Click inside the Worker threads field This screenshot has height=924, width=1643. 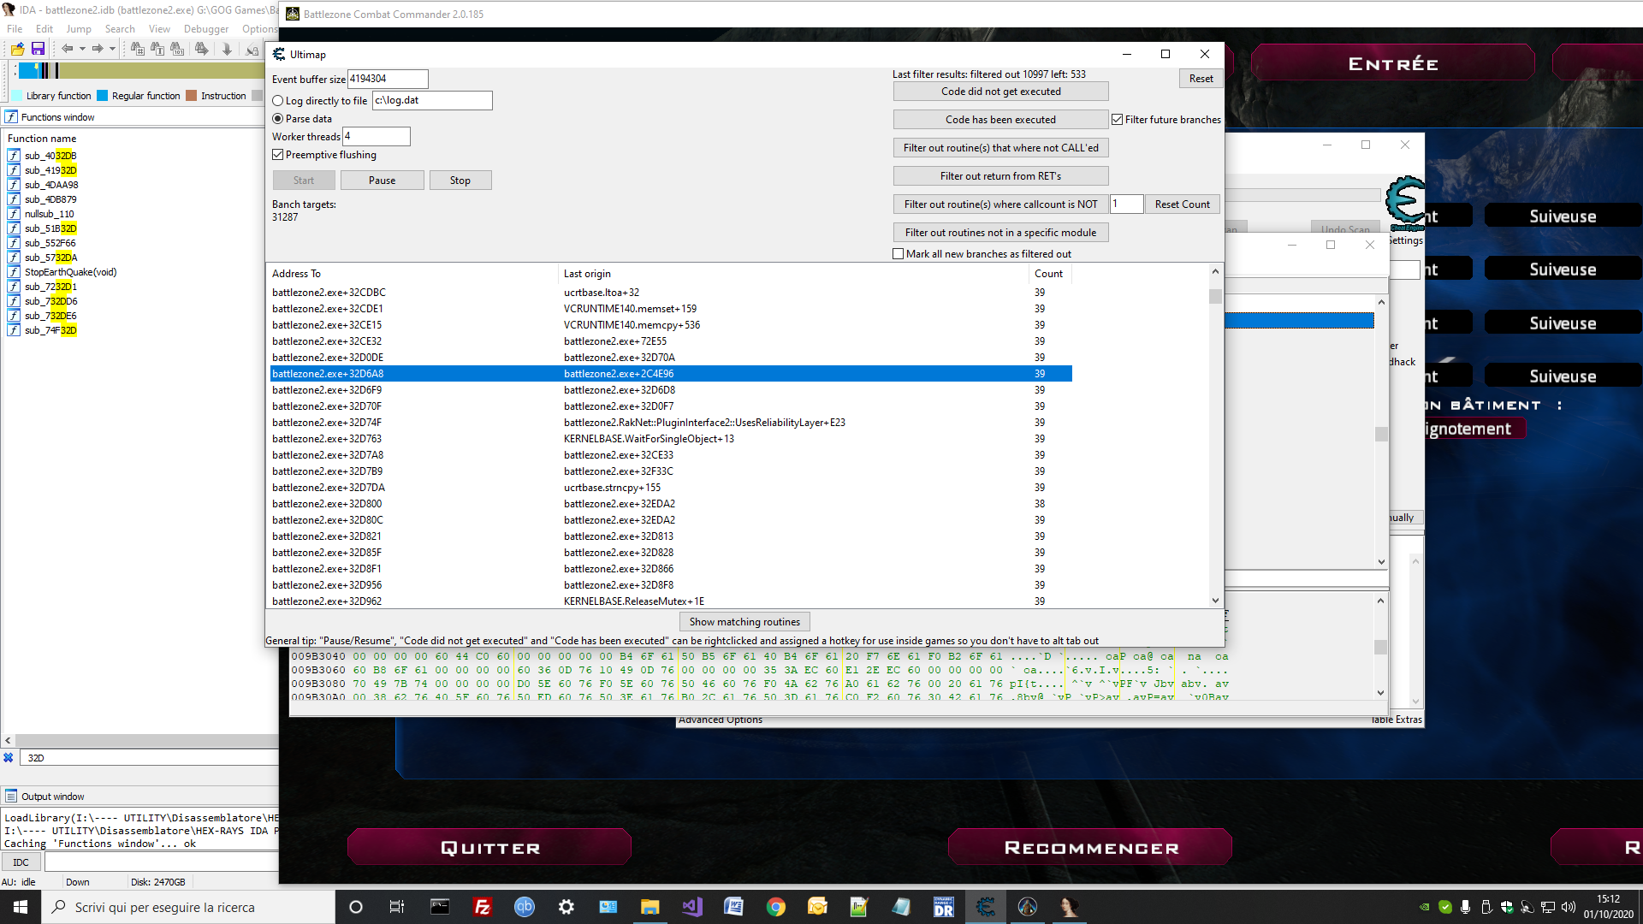[x=376, y=136]
